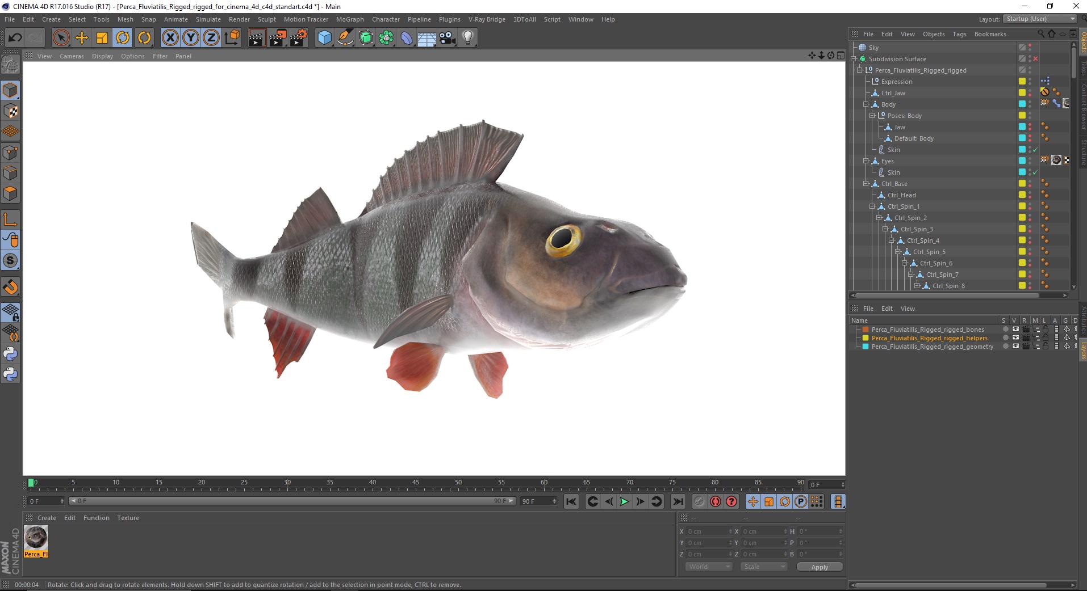Open the Object Manager Tags menu
This screenshot has height=591, width=1087.
959,34
